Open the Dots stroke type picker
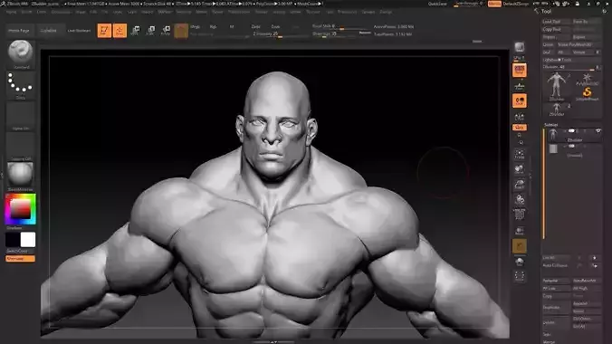The height and width of the screenshot is (344, 612). click(x=21, y=85)
